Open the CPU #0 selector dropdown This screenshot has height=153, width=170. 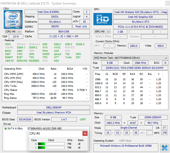[13, 32]
